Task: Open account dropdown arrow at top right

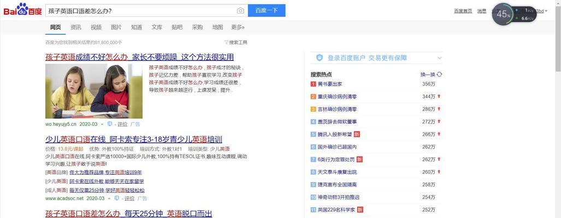Action: click(546, 11)
